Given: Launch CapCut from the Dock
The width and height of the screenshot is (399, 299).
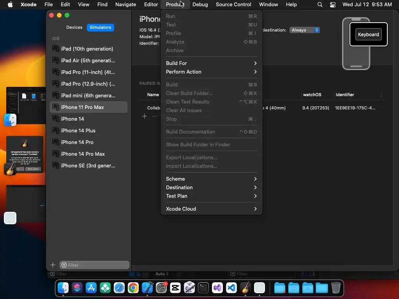Looking at the screenshot, I should (175, 288).
